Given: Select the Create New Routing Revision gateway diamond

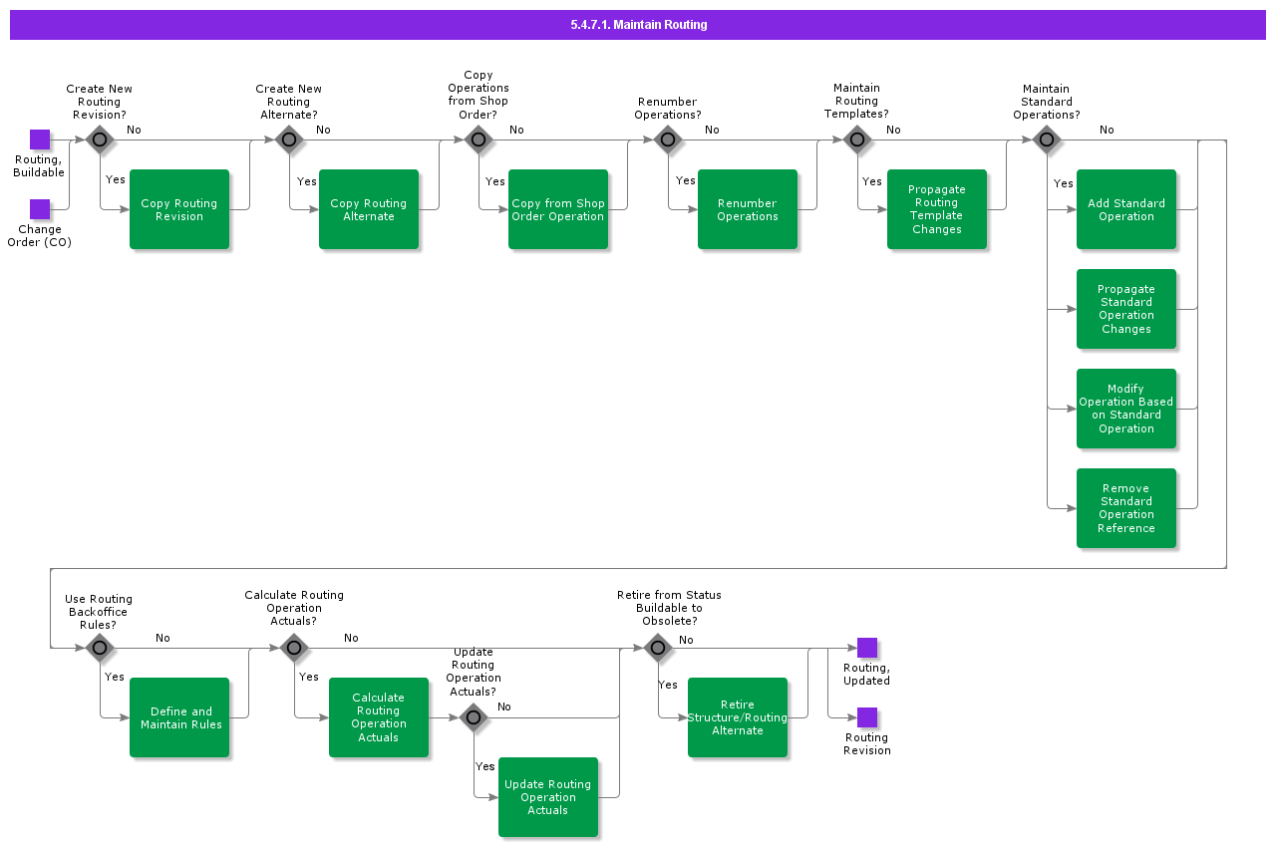Looking at the screenshot, I should 100,140.
